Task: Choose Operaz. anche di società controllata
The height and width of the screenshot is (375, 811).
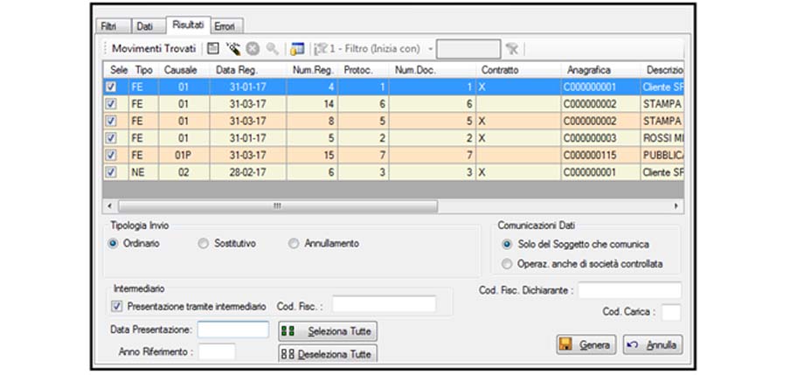Action: pyautogui.click(x=508, y=264)
